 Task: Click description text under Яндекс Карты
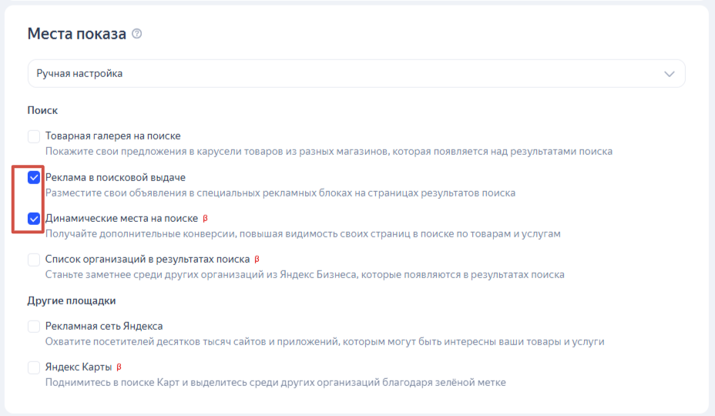click(275, 382)
